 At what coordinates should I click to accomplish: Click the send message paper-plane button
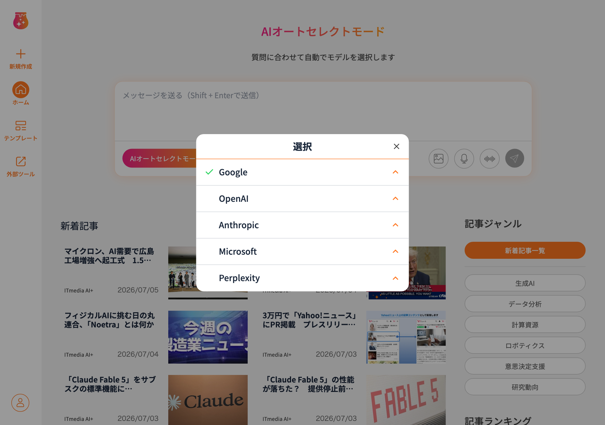coord(515,158)
